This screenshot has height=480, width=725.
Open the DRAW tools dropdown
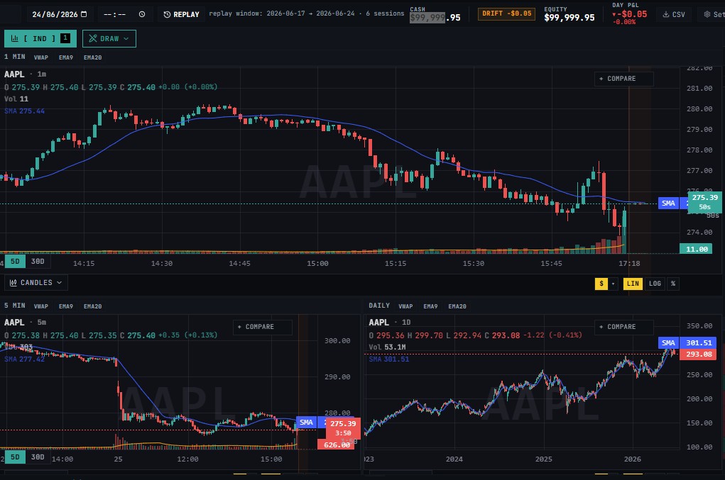[x=109, y=39]
